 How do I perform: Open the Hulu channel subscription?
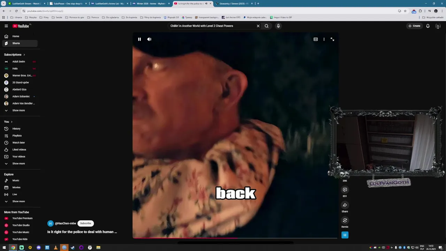point(20,69)
